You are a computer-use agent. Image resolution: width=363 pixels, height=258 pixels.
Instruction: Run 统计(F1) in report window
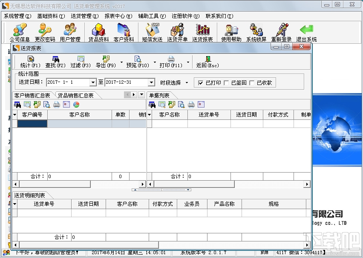point(30,62)
